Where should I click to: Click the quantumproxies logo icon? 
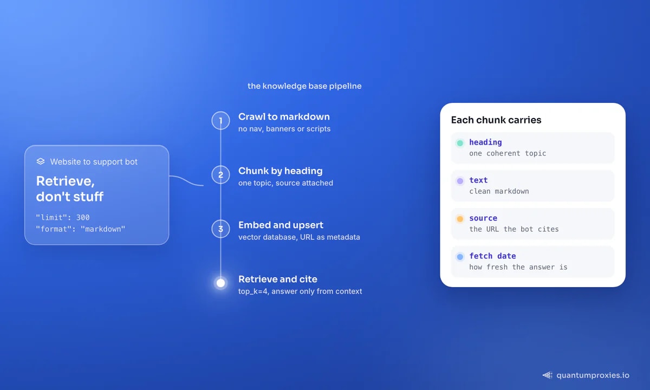pos(548,375)
